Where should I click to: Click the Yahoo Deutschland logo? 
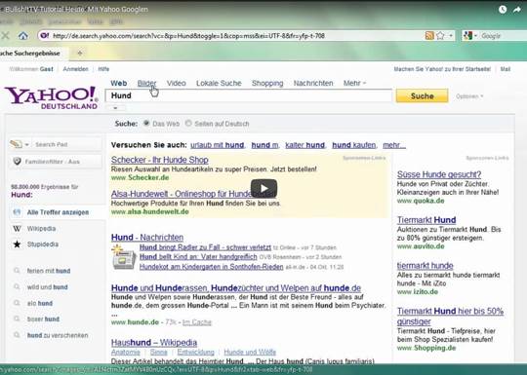click(52, 97)
